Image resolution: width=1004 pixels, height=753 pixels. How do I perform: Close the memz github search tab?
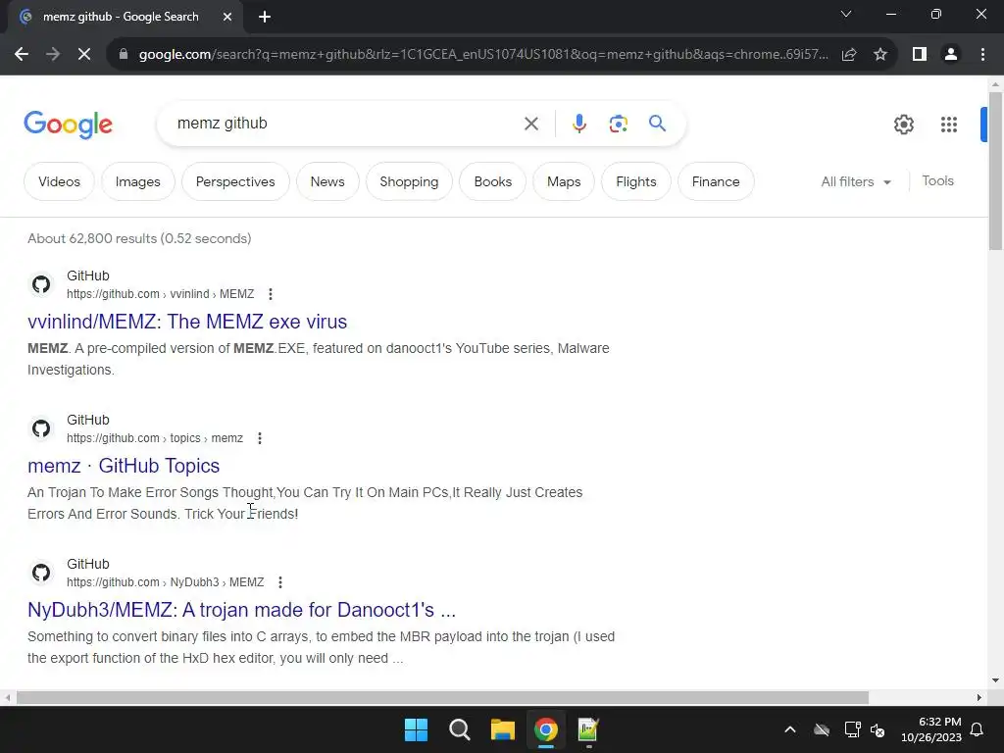[227, 17]
